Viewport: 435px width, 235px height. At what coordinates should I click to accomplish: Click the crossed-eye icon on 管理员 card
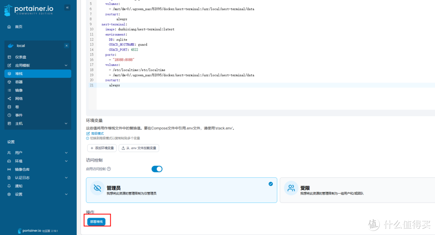point(97,188)
